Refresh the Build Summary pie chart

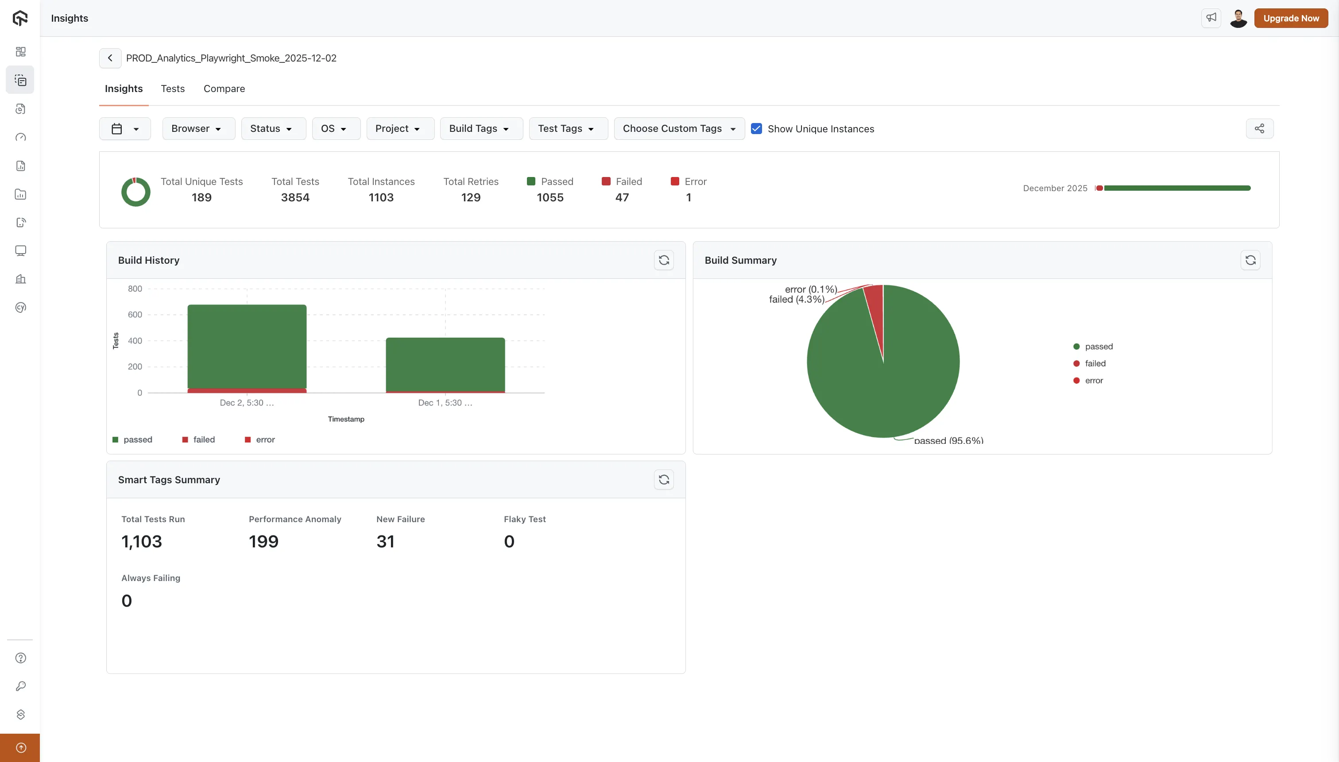pyautogui.click(x=1251, y=260)
